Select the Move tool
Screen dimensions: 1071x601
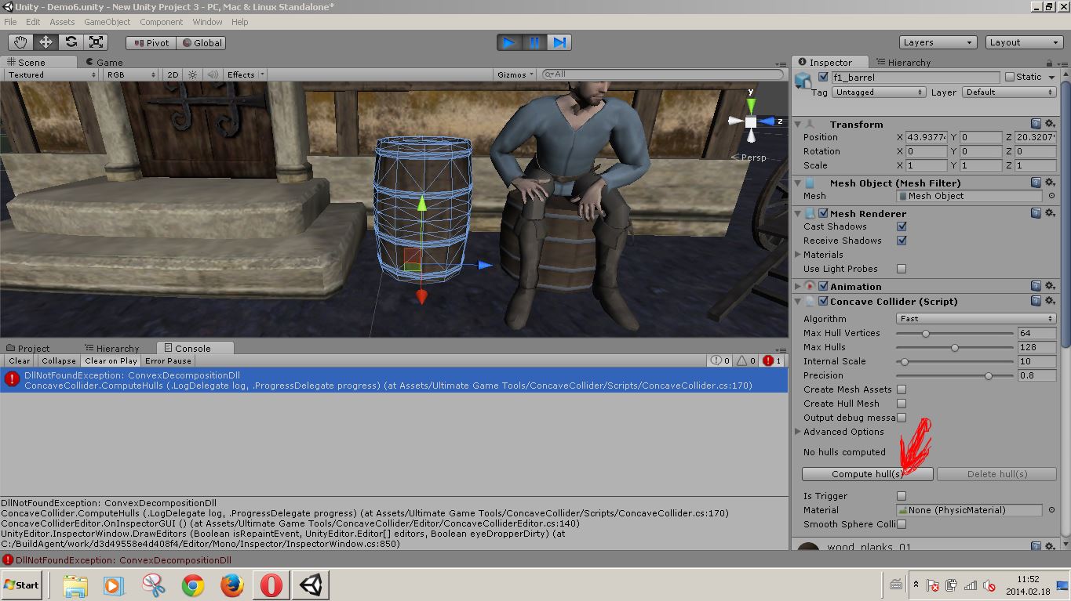click(46, 42)
